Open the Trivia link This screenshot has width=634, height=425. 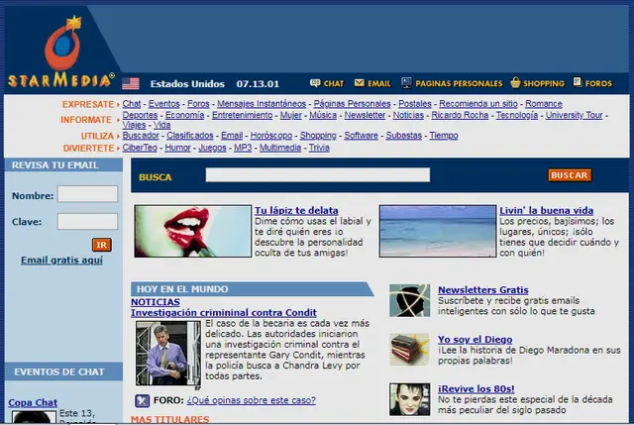[319, 148]
